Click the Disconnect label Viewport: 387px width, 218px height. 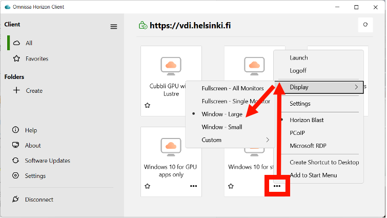pyautogui.click(x=39, y=200)
